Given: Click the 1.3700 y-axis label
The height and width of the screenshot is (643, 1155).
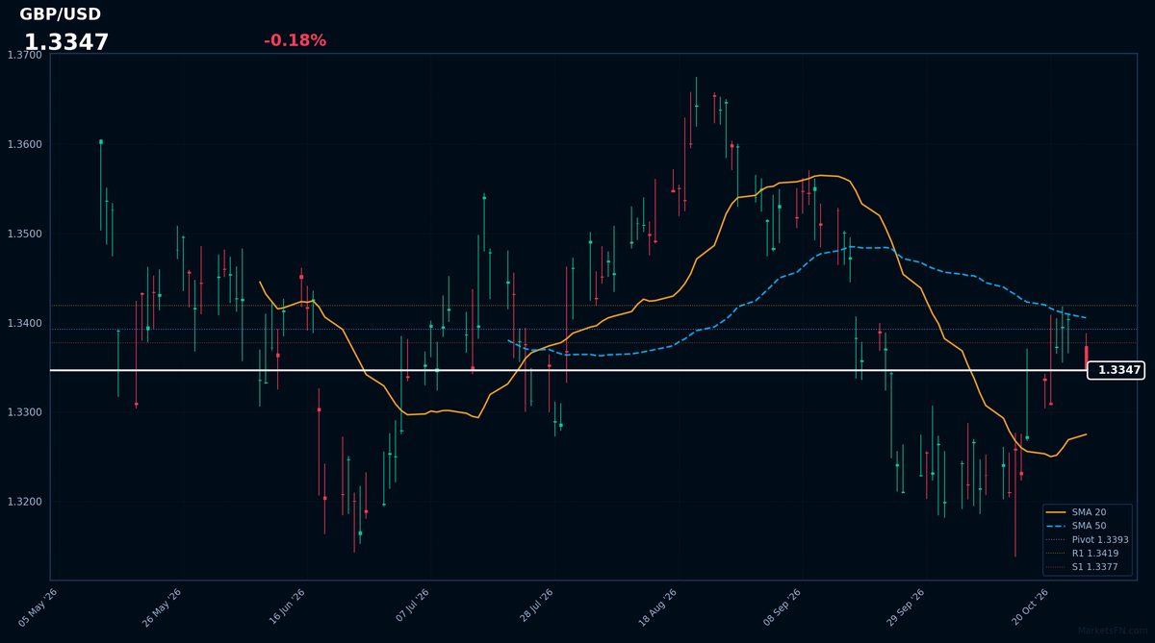Looking at the screenshot, I should click(24, 56).
